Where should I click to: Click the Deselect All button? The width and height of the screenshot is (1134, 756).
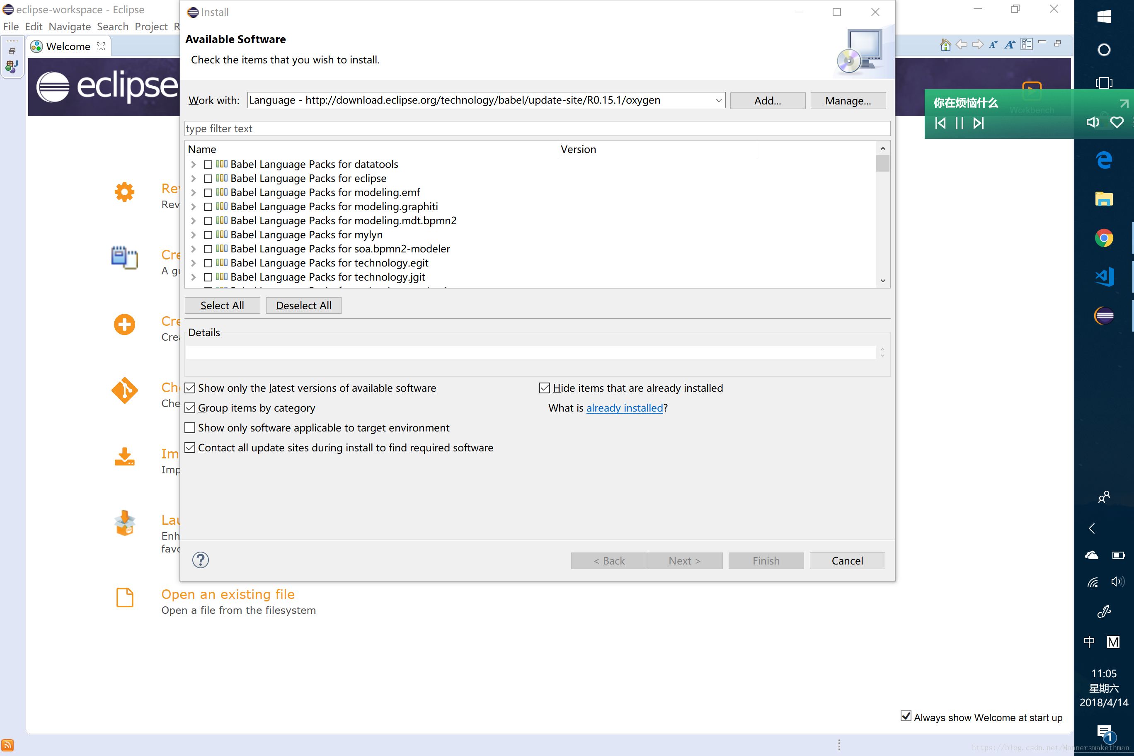(x=304, y=305)
